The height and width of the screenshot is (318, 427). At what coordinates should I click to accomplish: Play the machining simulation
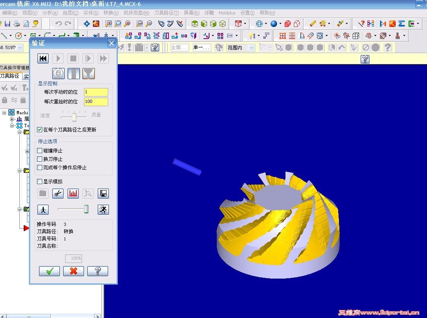point(58,59)
